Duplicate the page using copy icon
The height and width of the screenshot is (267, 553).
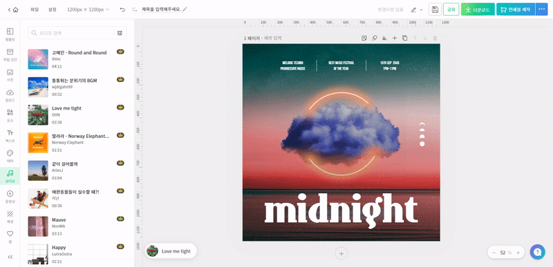(x=405, y=38)
